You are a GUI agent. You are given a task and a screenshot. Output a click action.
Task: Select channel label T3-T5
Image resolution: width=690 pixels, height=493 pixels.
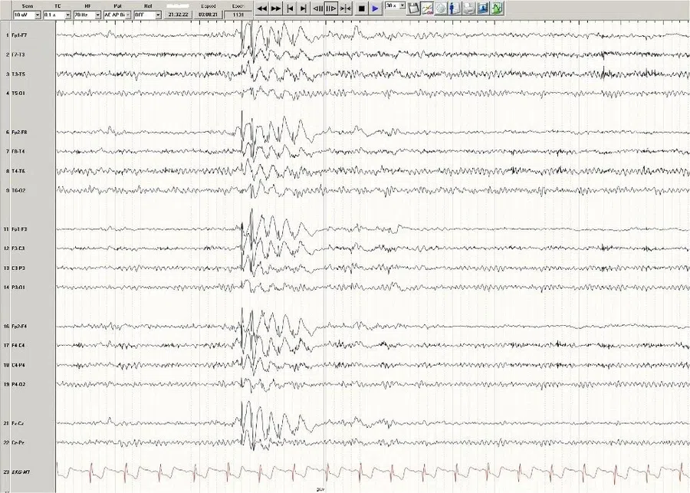[x=18, y=74]
